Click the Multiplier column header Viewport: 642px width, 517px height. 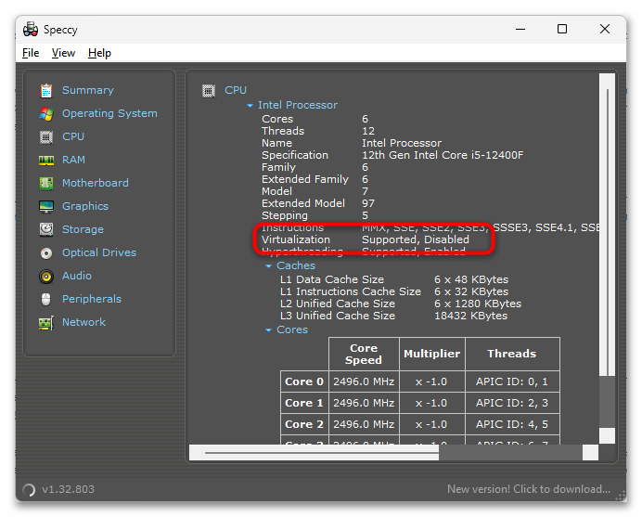[x=432, y=355]
